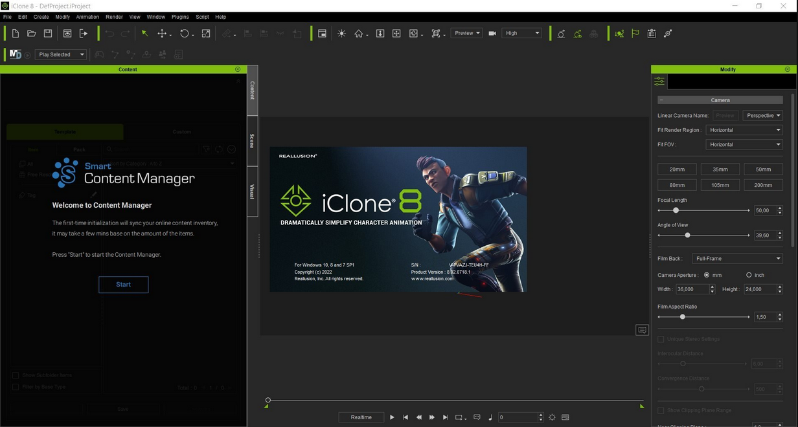Image resolution: width=798 pixels, height=427 pixels.
Task: Click the clipboard list icon in toolbar
Action: tap(652, 34)
